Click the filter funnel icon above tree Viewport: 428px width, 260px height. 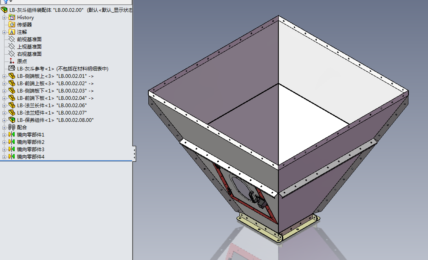click(x=6, y=1)
